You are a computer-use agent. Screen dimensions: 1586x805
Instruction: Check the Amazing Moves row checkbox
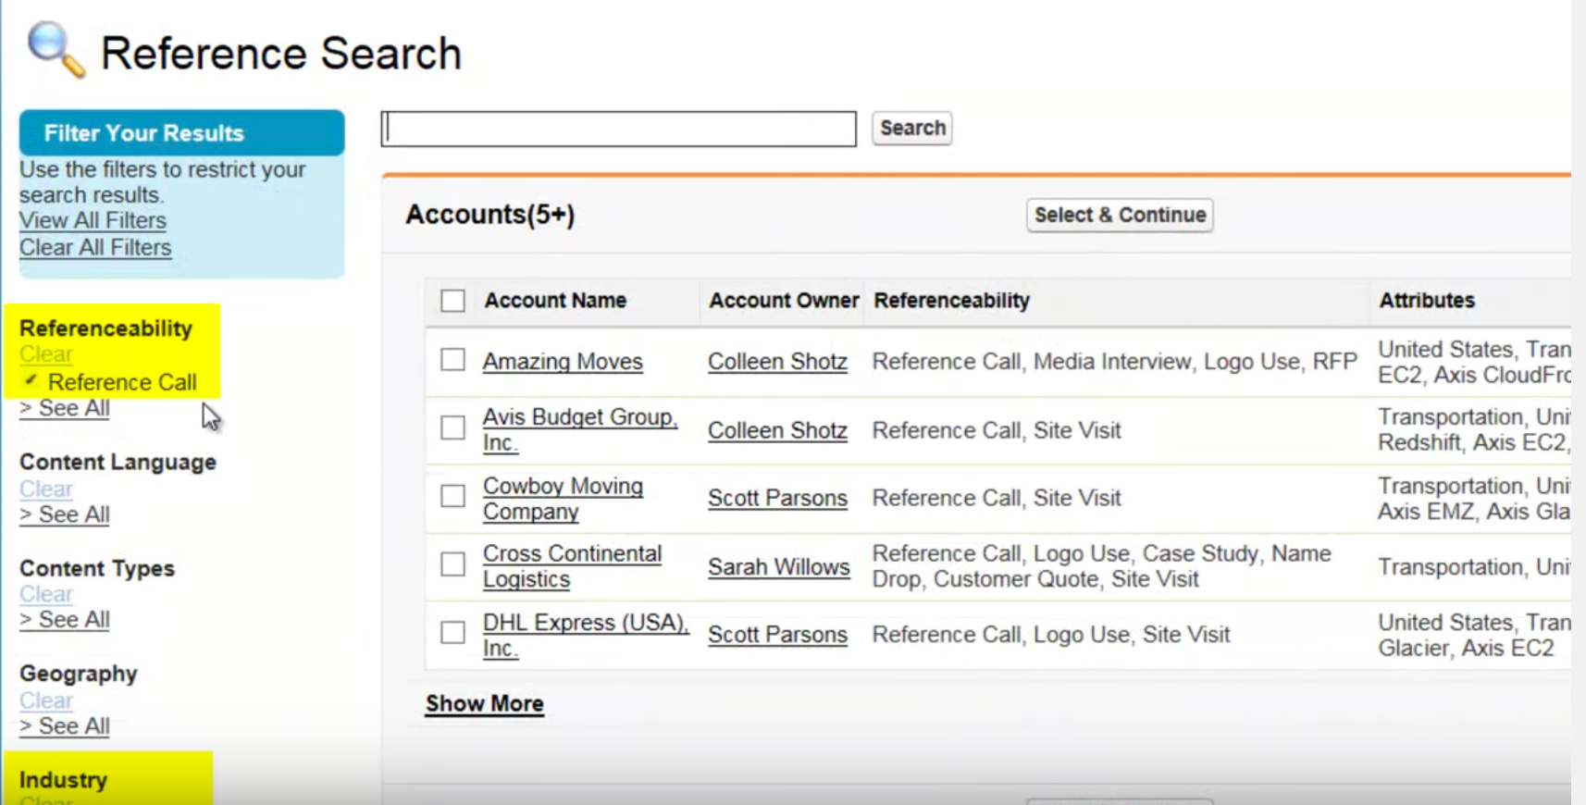[x=452, y=360]
